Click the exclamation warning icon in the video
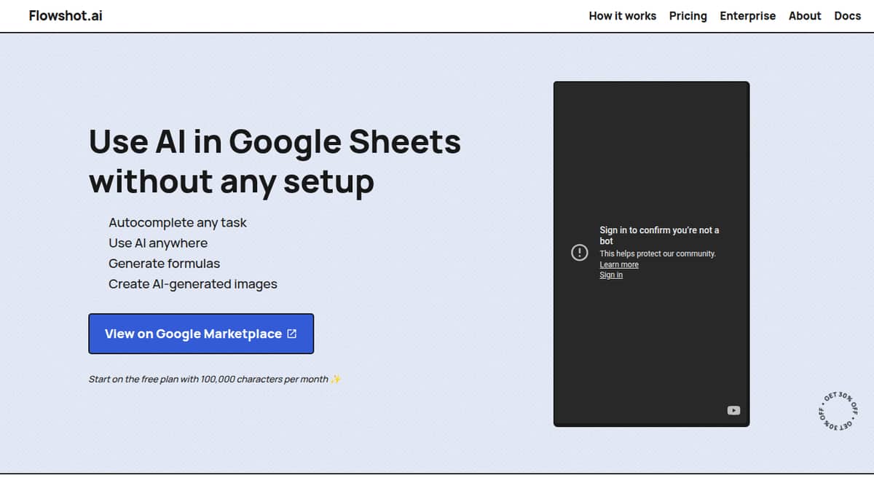The height and width of the screenshot is (491, 874). click(579, 252)
